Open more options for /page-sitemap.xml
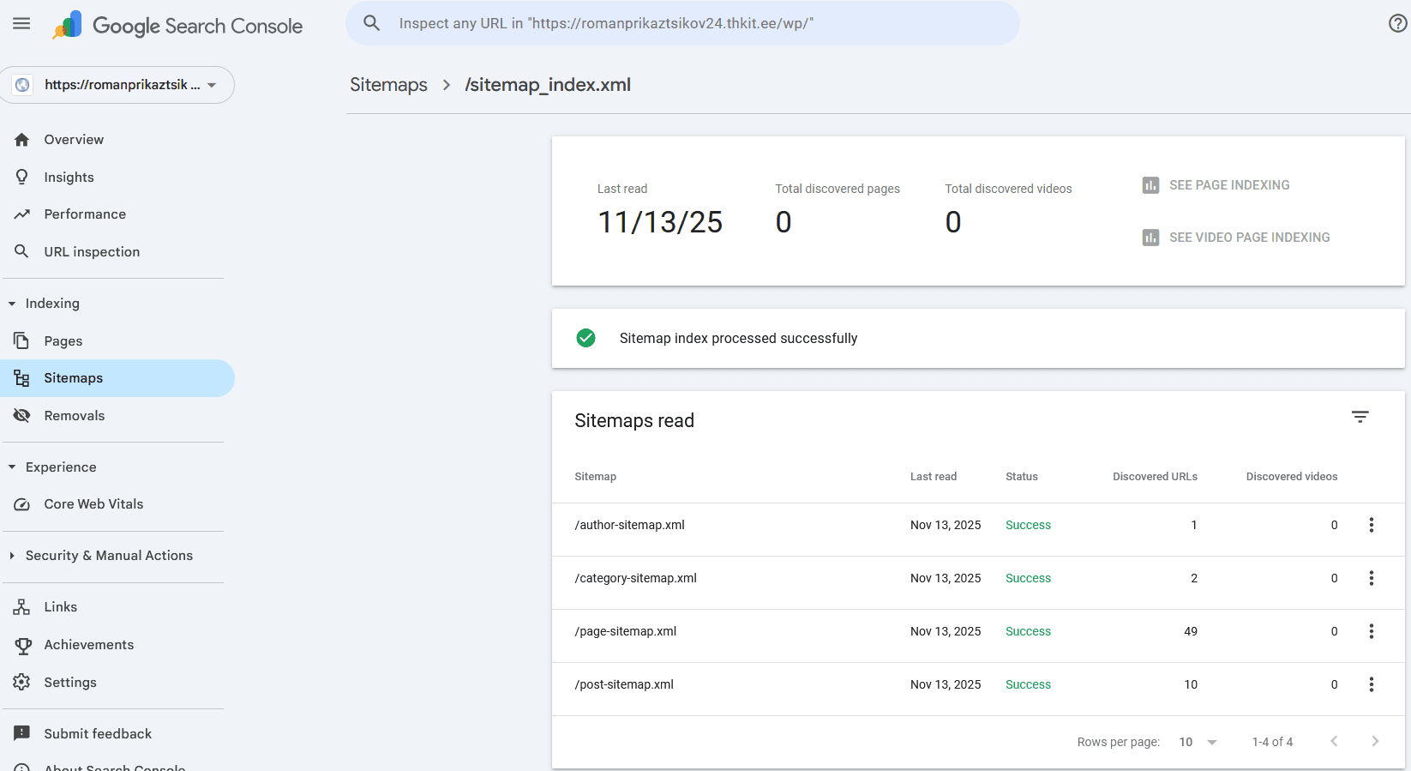The height and width of the screenshot is (771, 1411). 1371,631
